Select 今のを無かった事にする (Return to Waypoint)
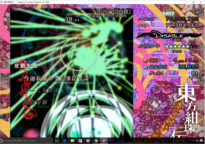Viewport: 205px width, 144px height. pos(56,79)
